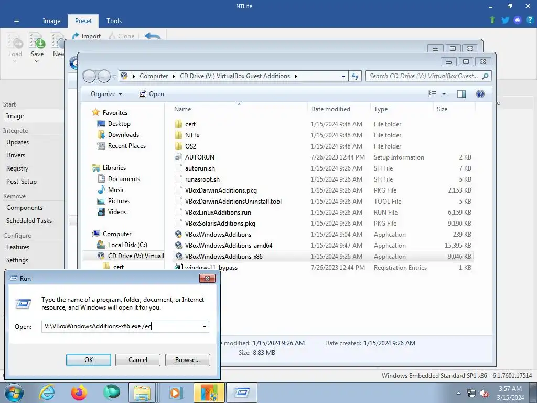Switch to the Image ribbon tab
This screenshot has width=537, height=403.
(x=51, y=21)
